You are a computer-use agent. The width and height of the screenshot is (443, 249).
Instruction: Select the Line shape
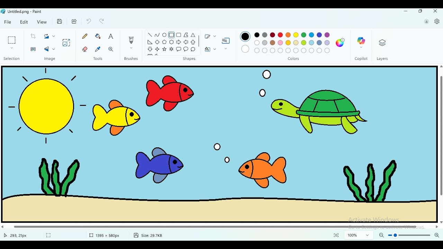point(150,35)
